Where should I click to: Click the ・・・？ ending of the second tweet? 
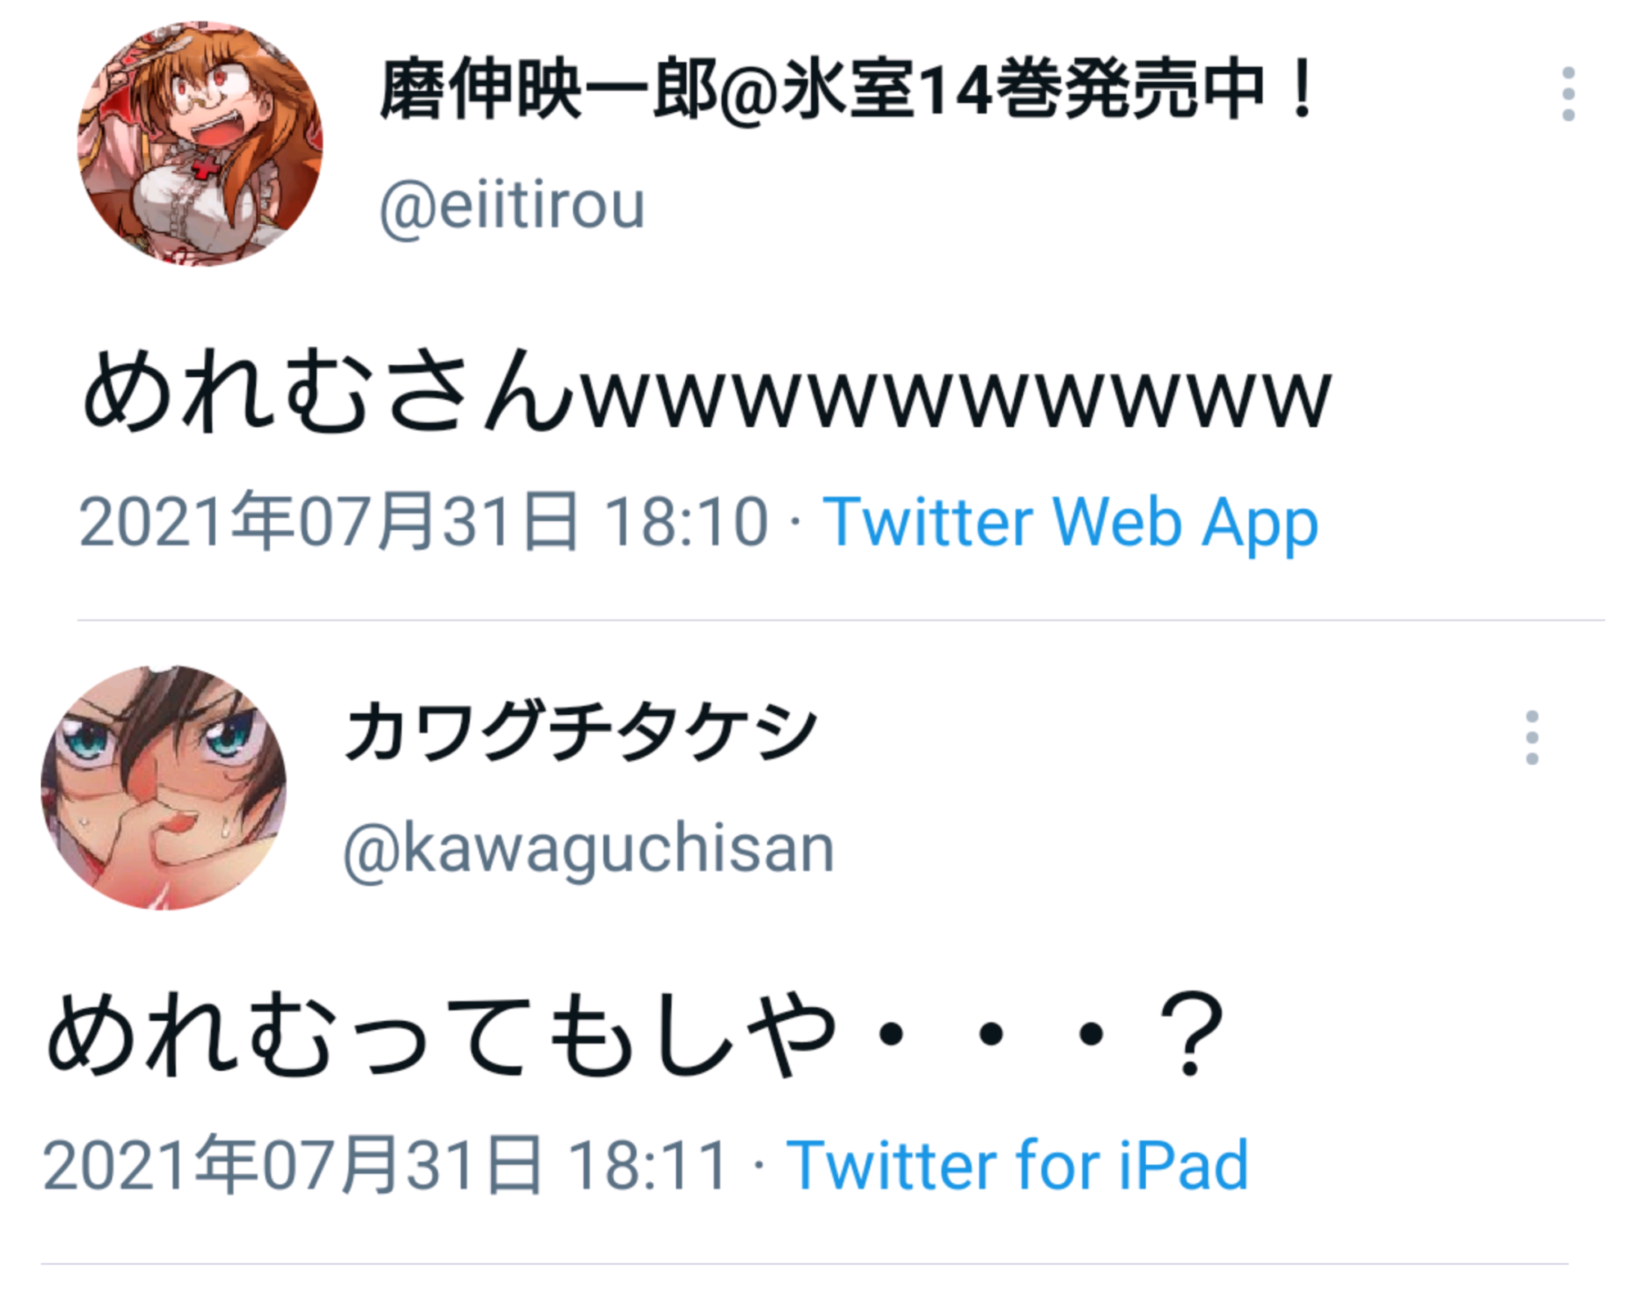(1047, 1033)
